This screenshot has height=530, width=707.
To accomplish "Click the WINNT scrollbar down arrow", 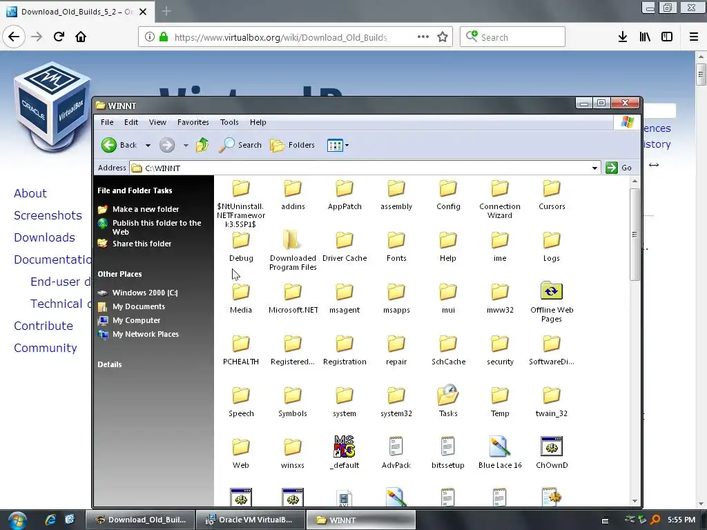I will (x=635, y=501).
